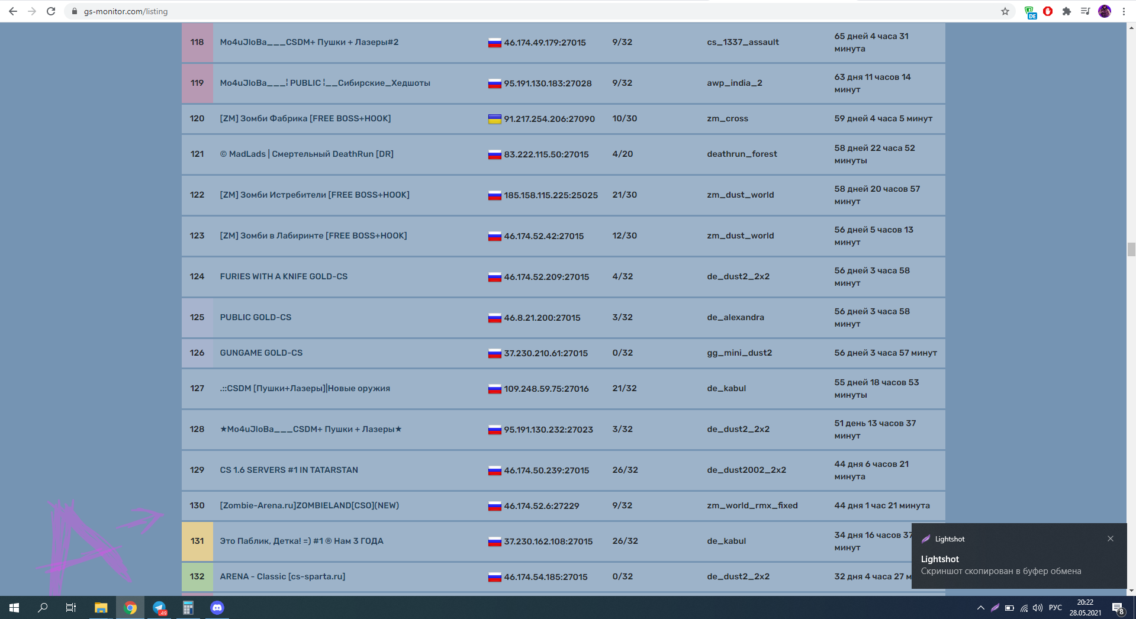The width and height of the screenshot is (1136, 619).
Task: Click the address bar URL gs-monitor.com/listing
Action: pyautogui.click(x=125, y=11)
